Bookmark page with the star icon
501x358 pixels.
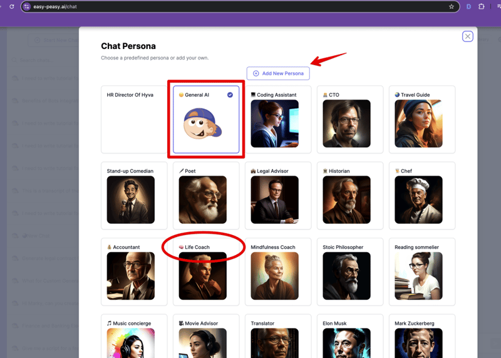[x=452, y=7]
